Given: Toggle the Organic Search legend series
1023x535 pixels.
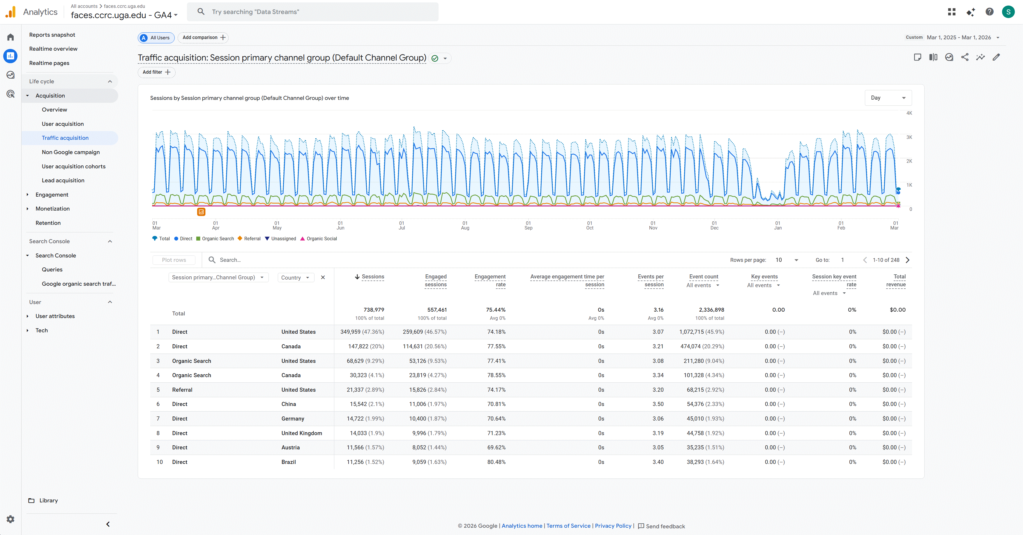Looking at the screenshot, I should point(215,239).
